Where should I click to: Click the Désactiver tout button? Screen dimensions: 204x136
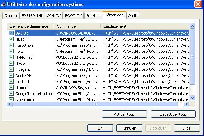pyautogui.click(x=173, y=114)
